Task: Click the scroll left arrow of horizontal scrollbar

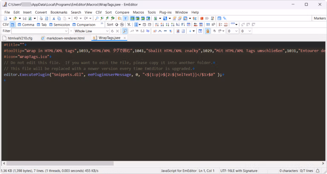Action: pos(4,163)
